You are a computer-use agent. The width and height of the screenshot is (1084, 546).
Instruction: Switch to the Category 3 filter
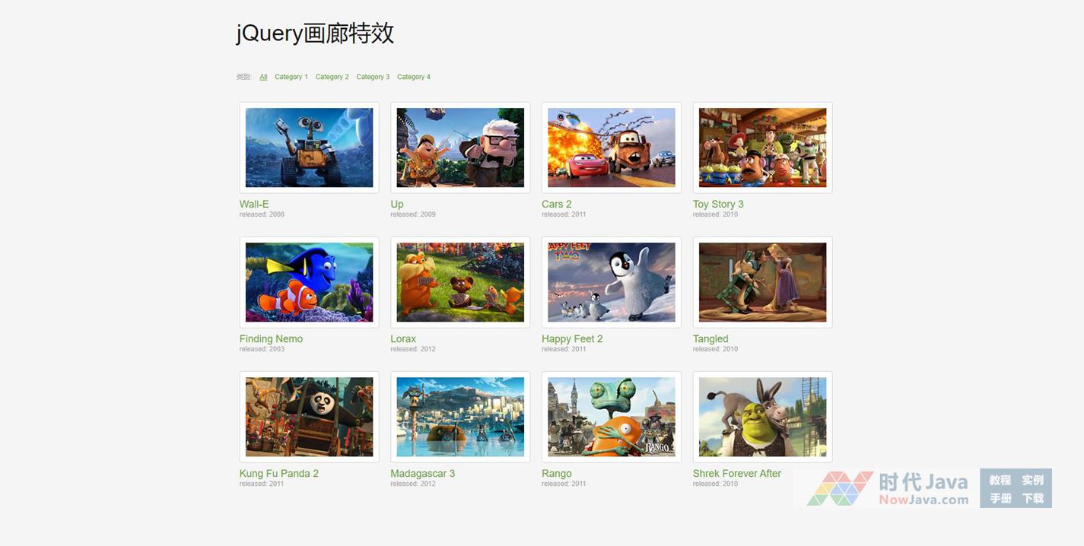coord(373,77)
